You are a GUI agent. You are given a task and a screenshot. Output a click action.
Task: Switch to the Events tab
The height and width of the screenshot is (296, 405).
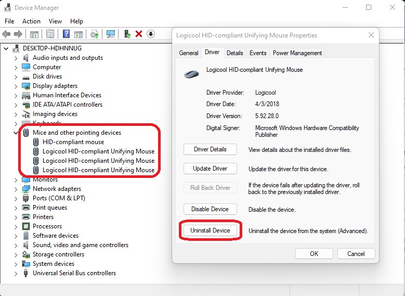(258, 53)
